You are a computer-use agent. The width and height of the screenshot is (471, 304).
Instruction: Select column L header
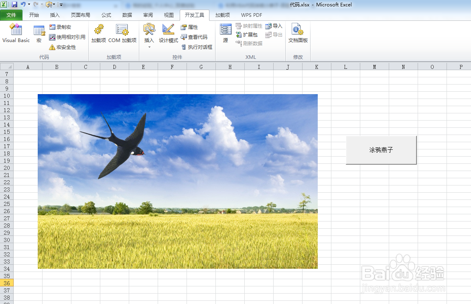345,67
